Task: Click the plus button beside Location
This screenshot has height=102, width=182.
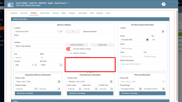Action: (72, 32)
